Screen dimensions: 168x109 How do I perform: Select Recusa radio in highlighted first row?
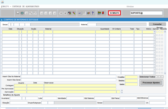(x=160, y=32)
